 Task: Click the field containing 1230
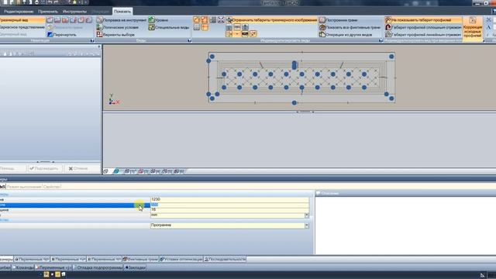(x=229, y=199)
